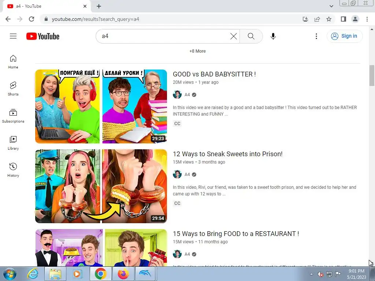The image size is (375, 281).
Task: Start voice search with microphone icon
Action: [x=273, y=36]
